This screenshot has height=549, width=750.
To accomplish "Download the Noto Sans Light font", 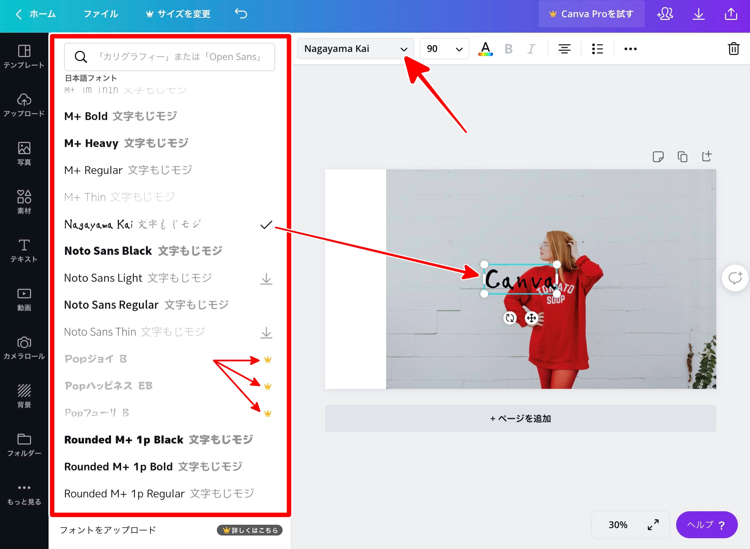I will click(x=266, y=279).
